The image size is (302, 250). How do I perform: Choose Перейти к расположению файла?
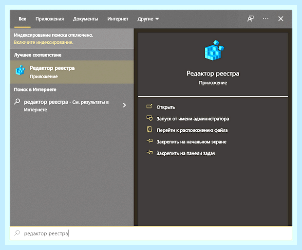[x=192, y=130]
